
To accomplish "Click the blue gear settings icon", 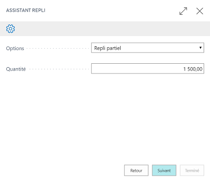I will pyautogui.click(x=10, y=29).
